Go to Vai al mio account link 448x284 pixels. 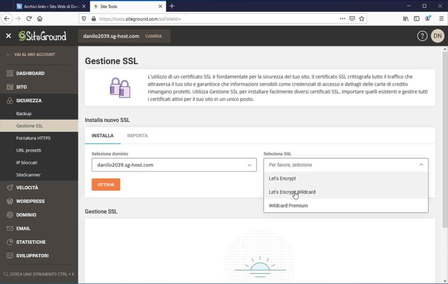31,54
